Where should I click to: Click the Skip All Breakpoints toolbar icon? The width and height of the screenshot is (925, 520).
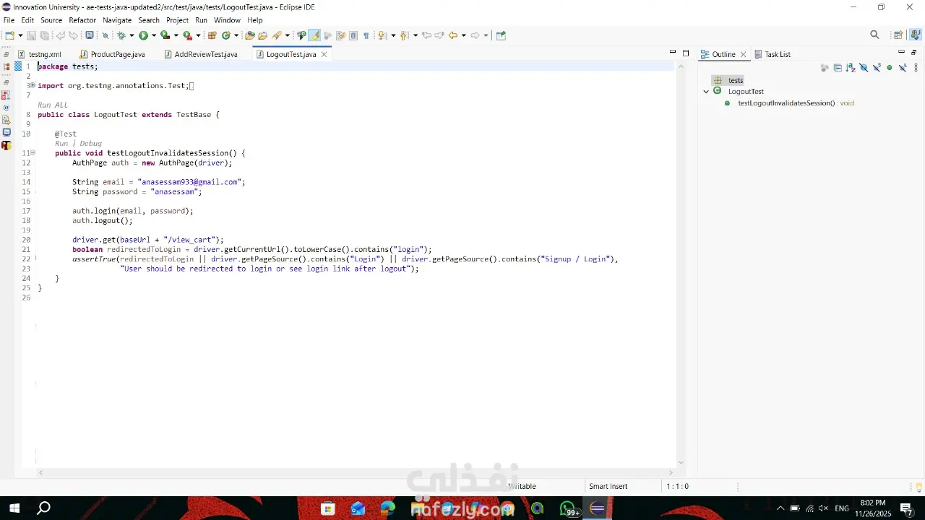coord(105,35)
